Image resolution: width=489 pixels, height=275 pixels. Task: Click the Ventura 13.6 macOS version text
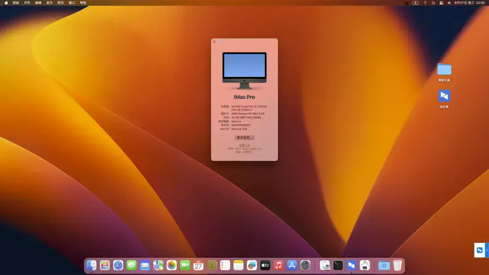click(x=239, y=129)
